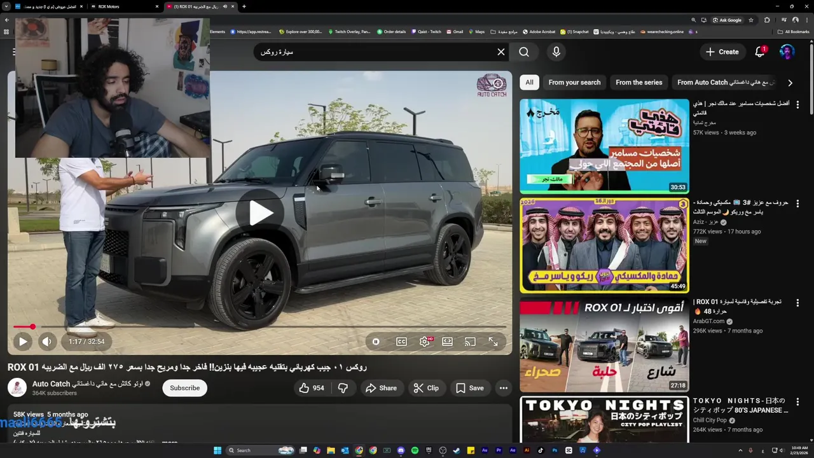
Task: Run search with the magnifier button
Action: point(524,52)
